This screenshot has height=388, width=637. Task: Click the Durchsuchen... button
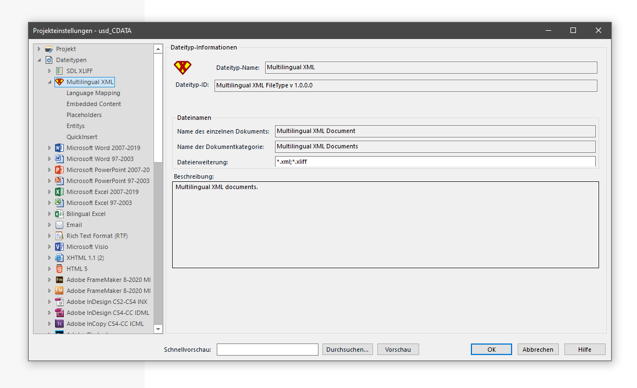pos(347,350)
